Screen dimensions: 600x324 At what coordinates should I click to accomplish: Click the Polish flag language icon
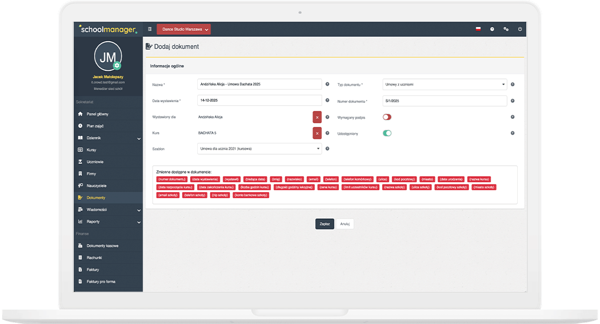coord(478,29)
